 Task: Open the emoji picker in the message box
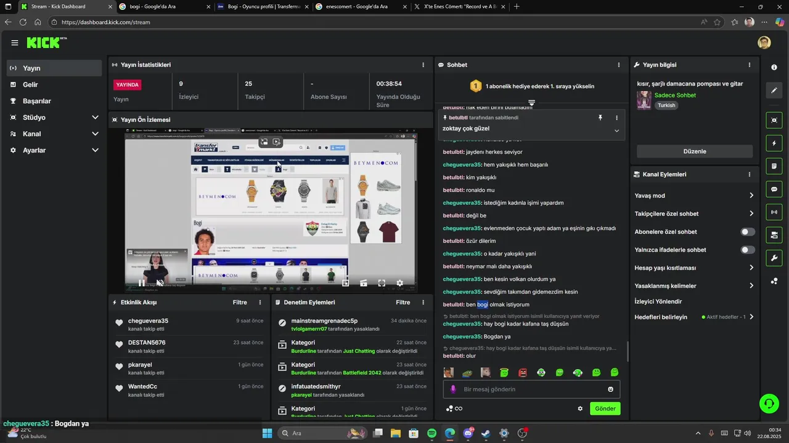[611, 389]
